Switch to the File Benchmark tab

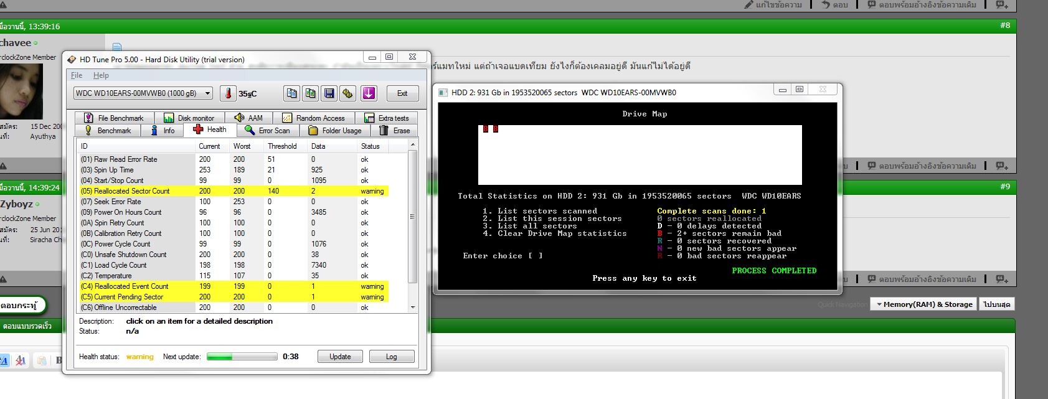click(x=114, y=118)
